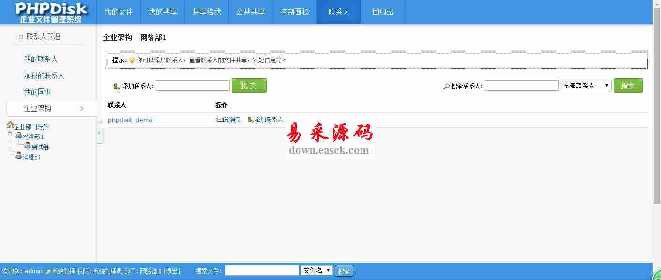661x280 pixels.
Task: Open the phpdisk_demo contact link
Action: [x=130, y=120]
